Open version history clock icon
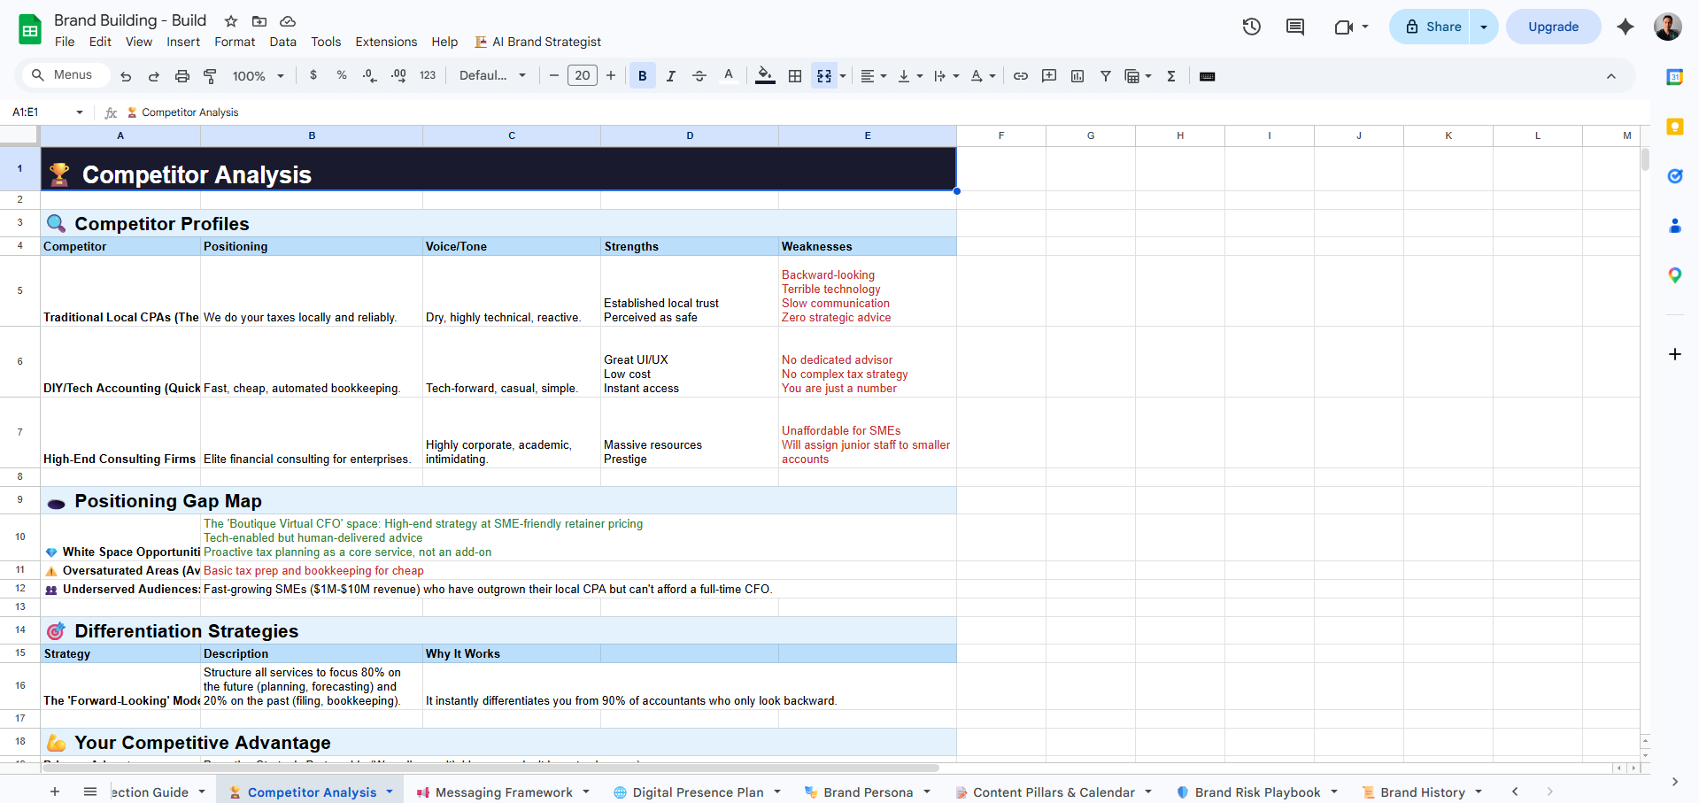Screen dimensions: 1699x803 point(1251,27)
